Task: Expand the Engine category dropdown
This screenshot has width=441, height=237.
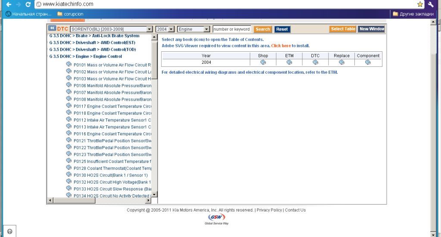Action: 193,29
